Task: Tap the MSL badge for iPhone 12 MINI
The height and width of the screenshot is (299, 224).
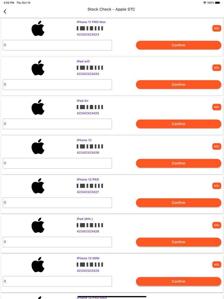Action: coord(217,264)
